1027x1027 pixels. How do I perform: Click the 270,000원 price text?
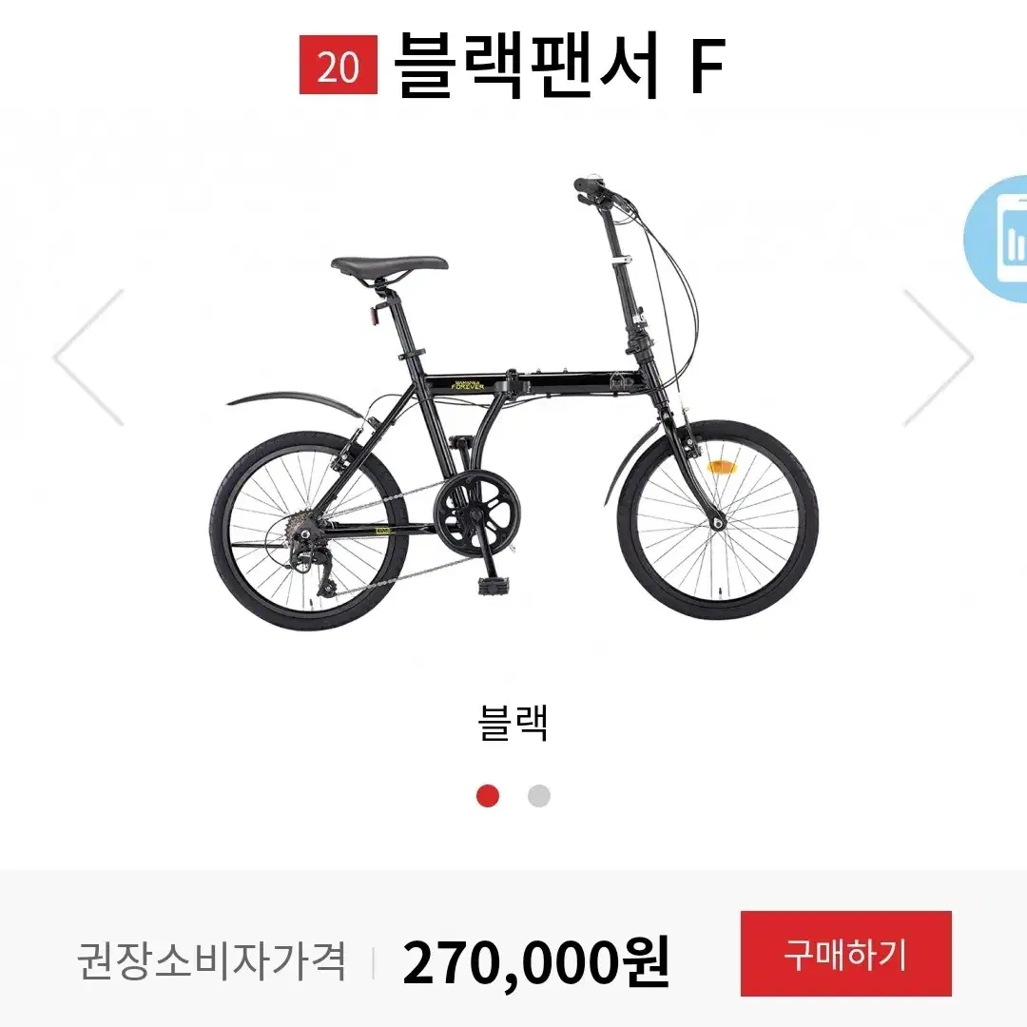pyautogui.click(x=535, y=961)
